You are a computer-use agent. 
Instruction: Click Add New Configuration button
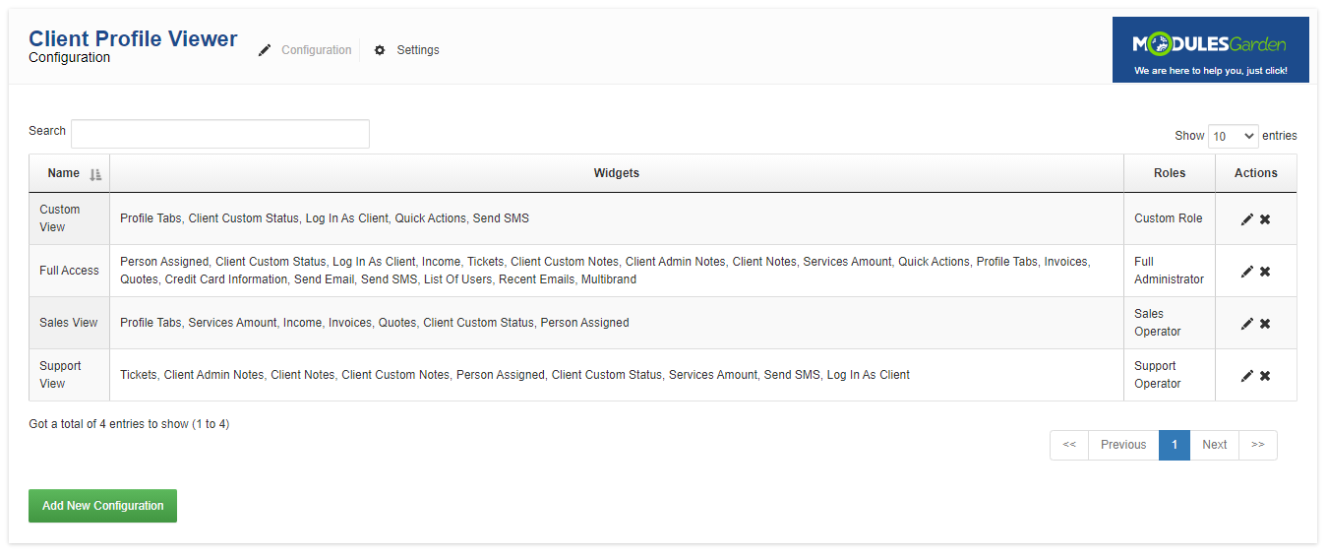[102, 506]
